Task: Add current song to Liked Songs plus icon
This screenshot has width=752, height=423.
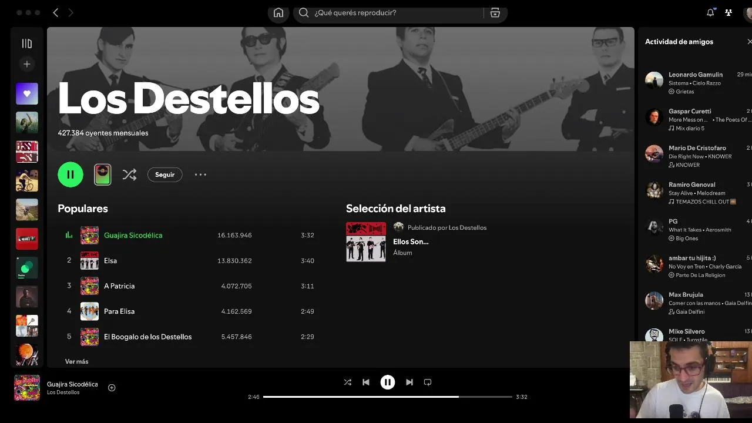Action: click(x=112, y=388)
